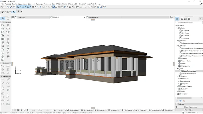Screen dimensions: 203x114
Task: Select the Arrow selection tool in toolbox
Action: click(3, 18)
